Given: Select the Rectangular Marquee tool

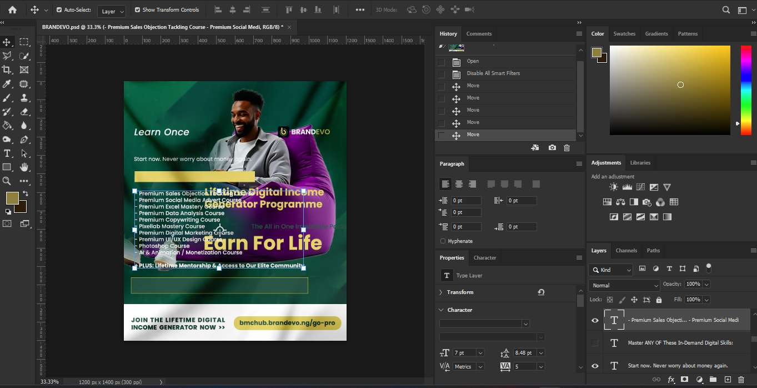Looking at the screenshot, I should pyautogui.click(x=24, y=42).
